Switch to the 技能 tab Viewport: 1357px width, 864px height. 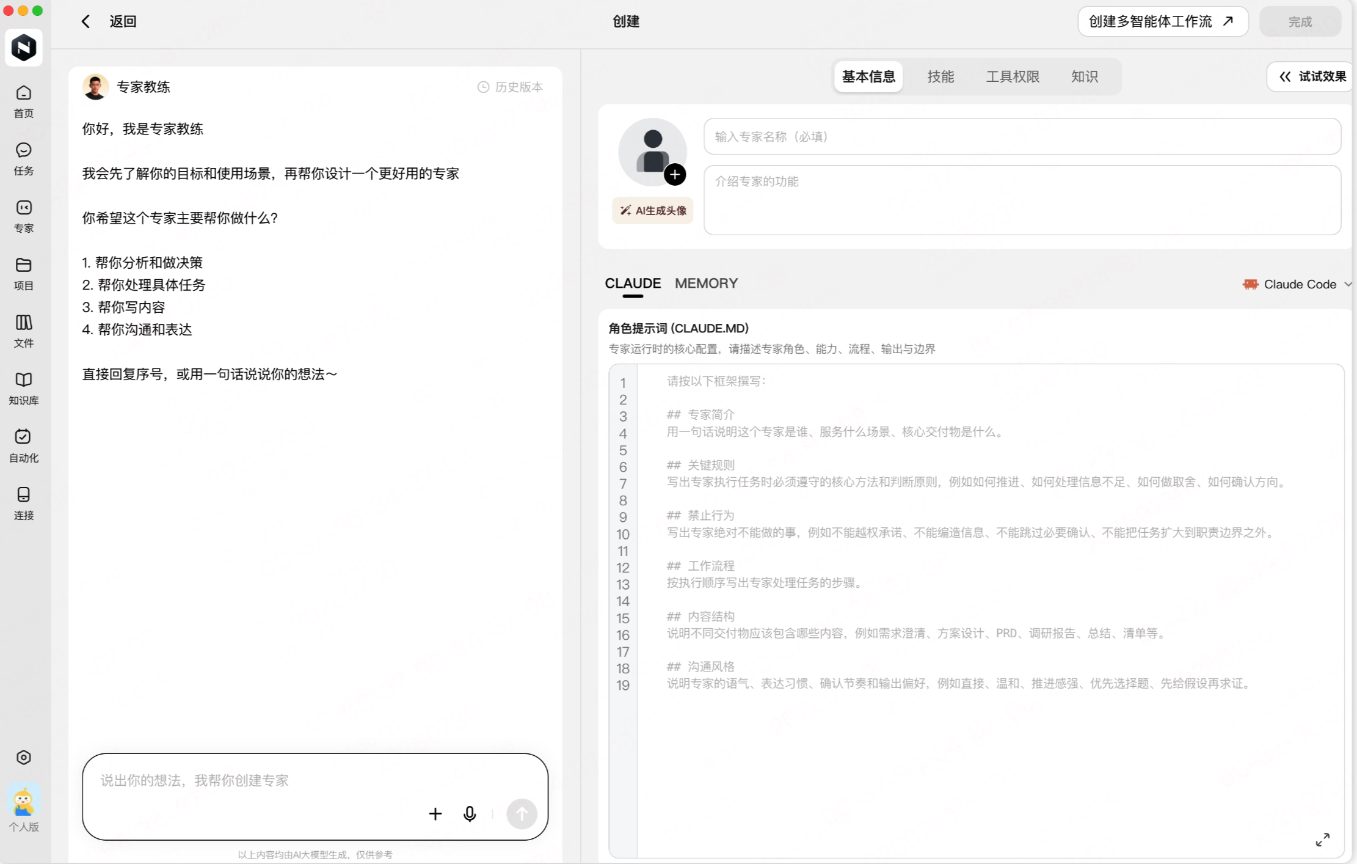940,76
